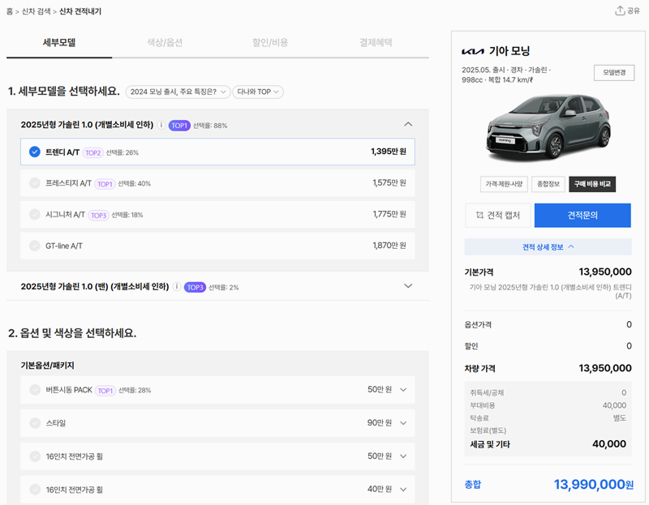649x505 pixels.
Task: Click the share upload icon
Action: click(620, 11)
